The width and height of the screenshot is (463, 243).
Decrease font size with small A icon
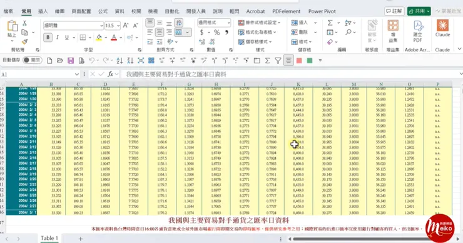(136, 26)
